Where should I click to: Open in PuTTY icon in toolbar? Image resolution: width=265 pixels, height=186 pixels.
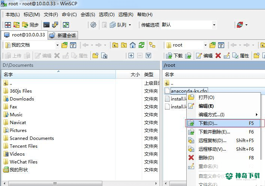(x=55, y=25)
